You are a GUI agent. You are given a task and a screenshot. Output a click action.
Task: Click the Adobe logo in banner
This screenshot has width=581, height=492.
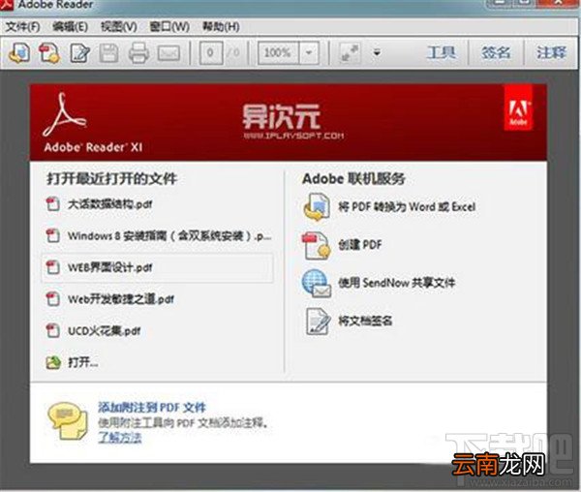click(x=519, y=108)
